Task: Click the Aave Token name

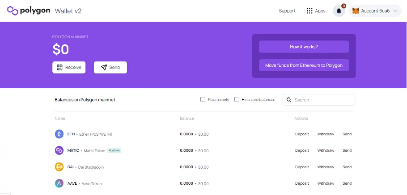Action: [x=92, y=183]
